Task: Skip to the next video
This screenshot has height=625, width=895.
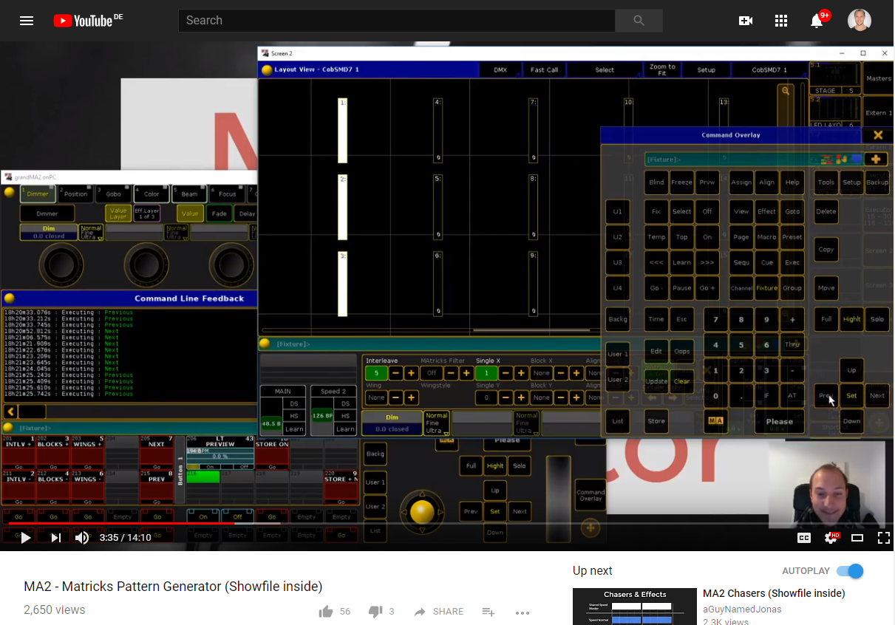Action: click(x=55, y=538)
